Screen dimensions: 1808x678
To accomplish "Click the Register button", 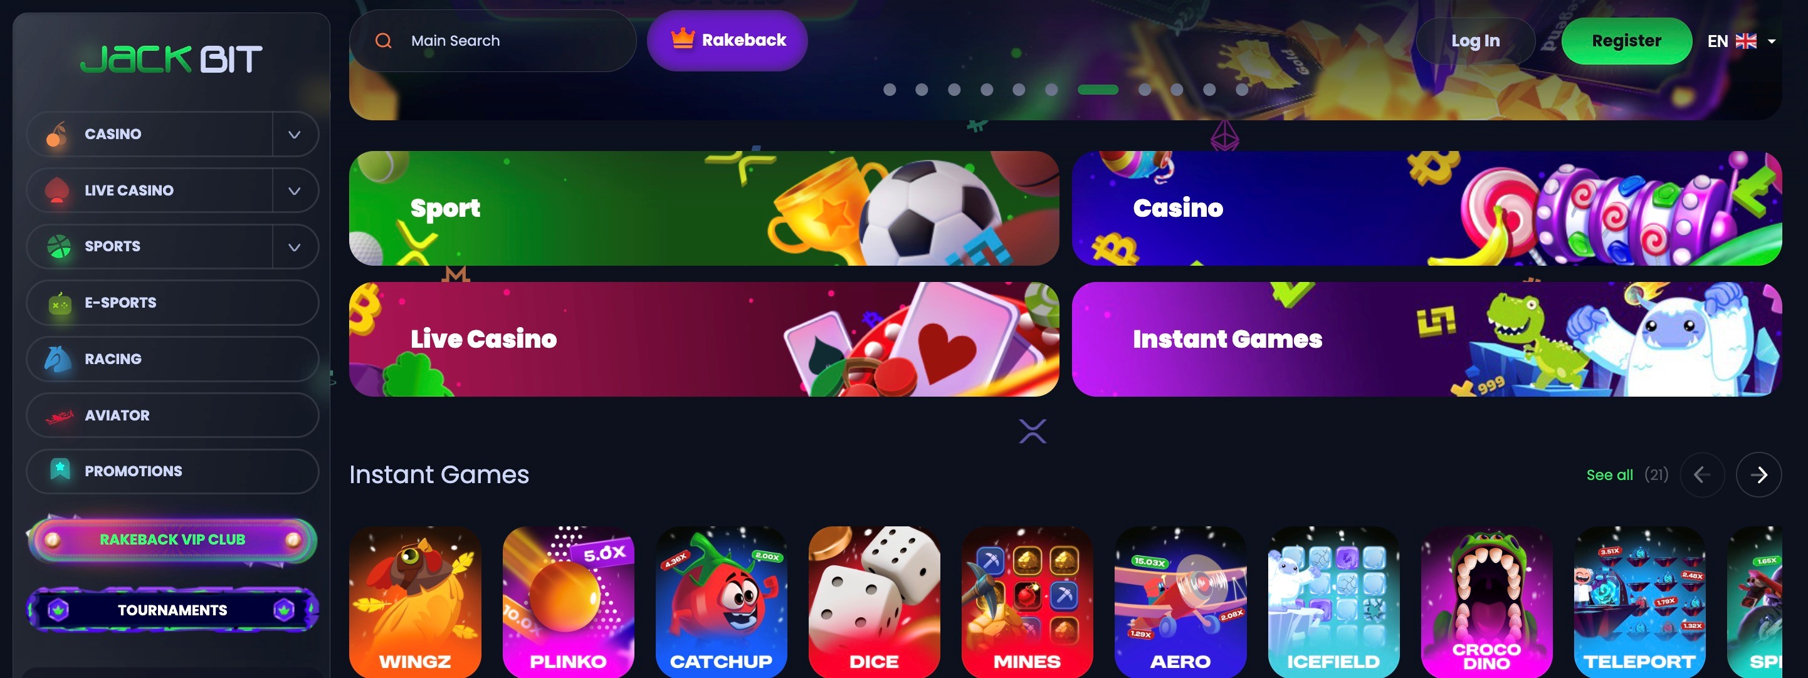I will (x=1626, y=41).
